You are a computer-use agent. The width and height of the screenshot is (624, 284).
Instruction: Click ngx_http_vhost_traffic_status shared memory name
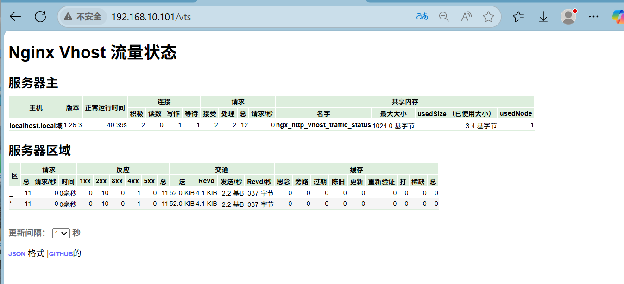323,125
